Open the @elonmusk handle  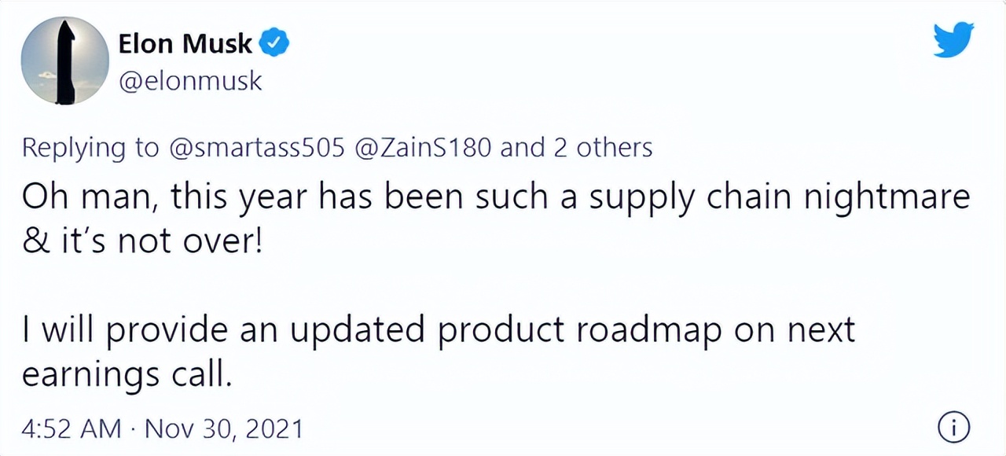192,80
